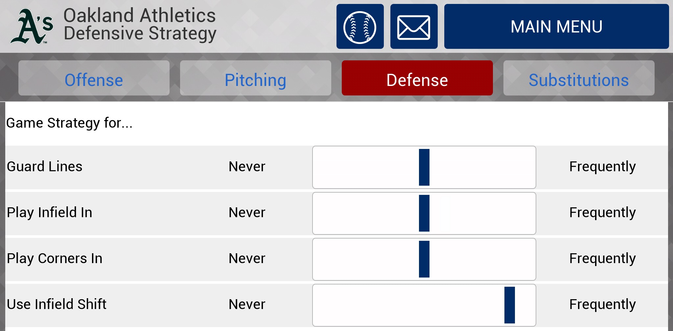673x331 pixels.
Task: Click the Play Corners In slider handle
Action: tap(424, 259)
